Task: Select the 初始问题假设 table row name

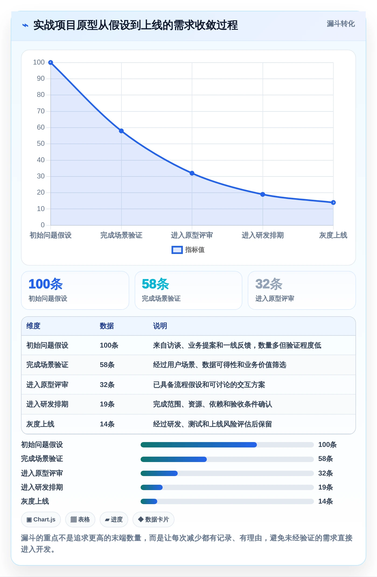Action: (x=47, y=345)
